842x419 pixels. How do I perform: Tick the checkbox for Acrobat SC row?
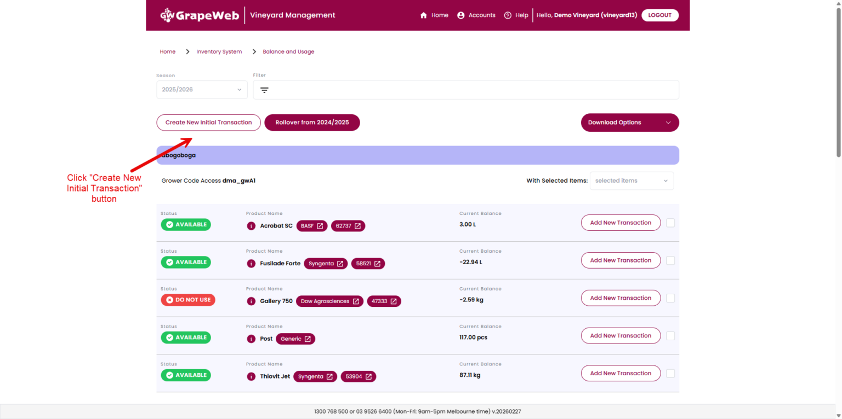(670, 223)
